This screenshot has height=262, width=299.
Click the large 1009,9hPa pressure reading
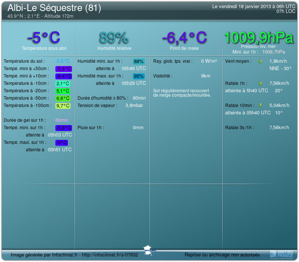pyautogui.click(x=258, y=37)
